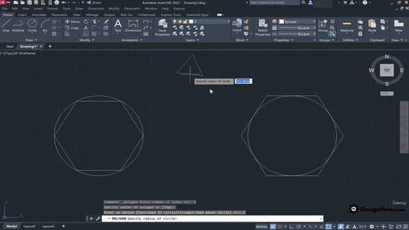This screenshot has height=230, width=409.
Task: Click the Copy tool
Action: point(72,27)
